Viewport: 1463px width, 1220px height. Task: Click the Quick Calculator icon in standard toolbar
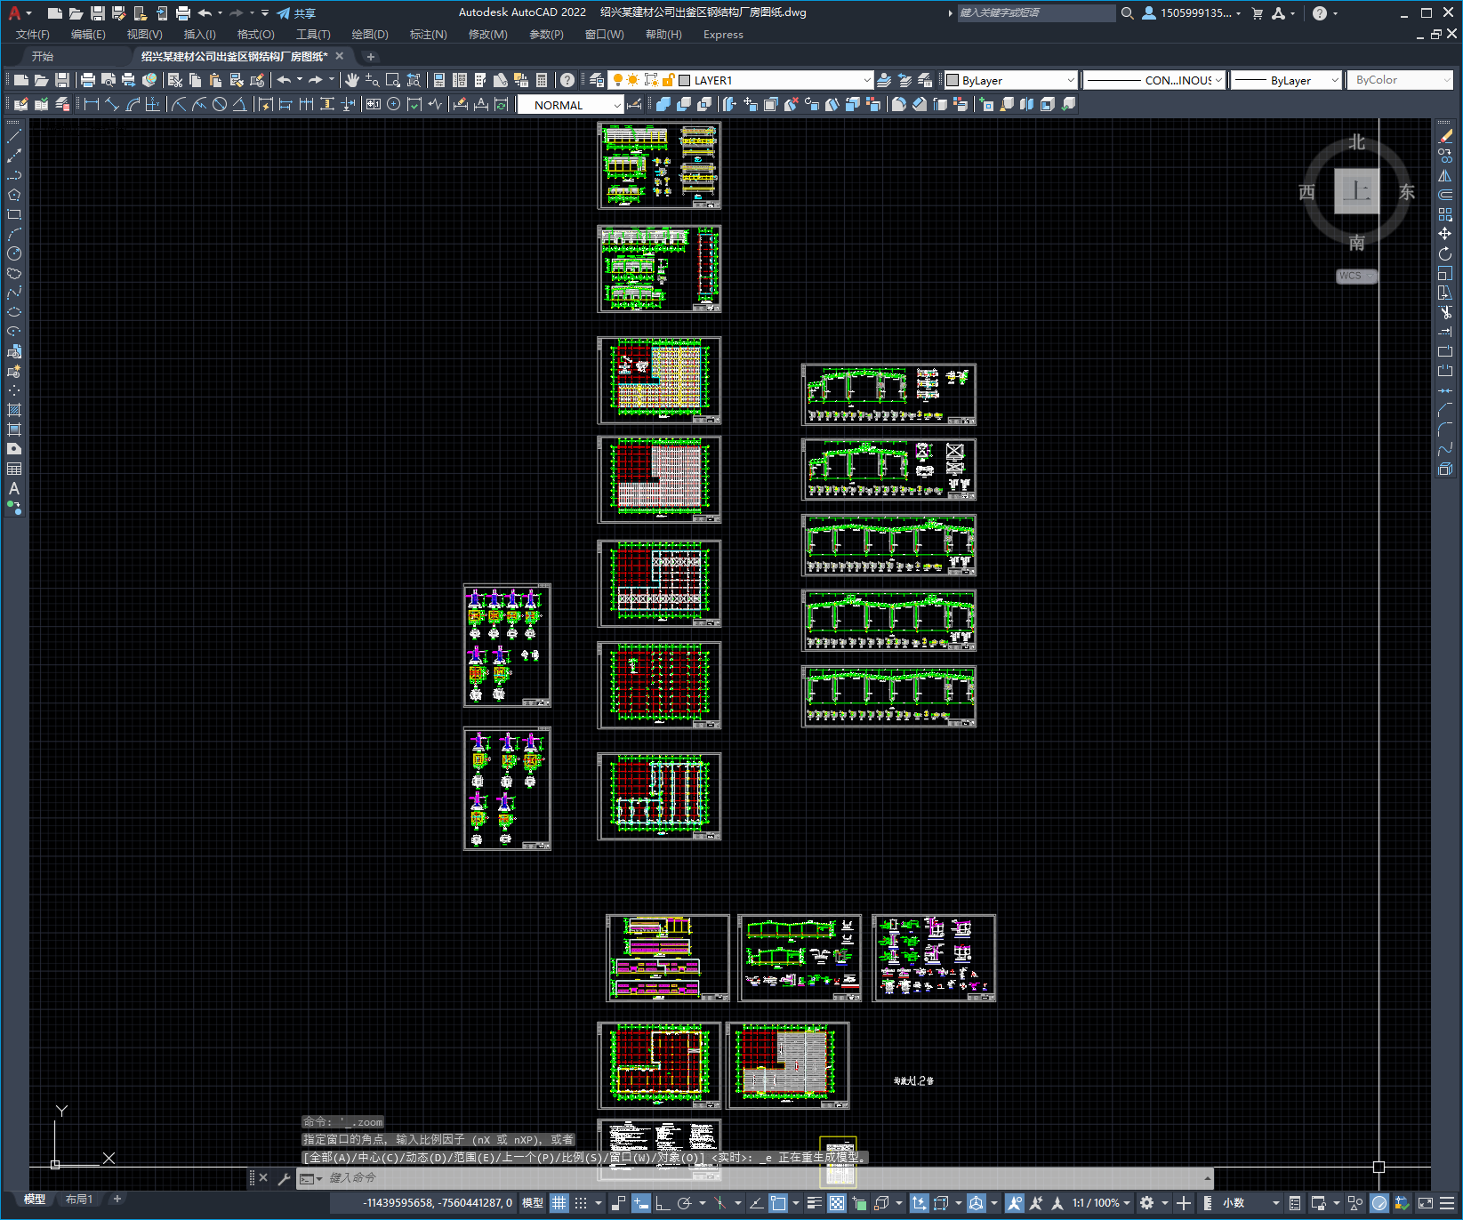(542, 80)
